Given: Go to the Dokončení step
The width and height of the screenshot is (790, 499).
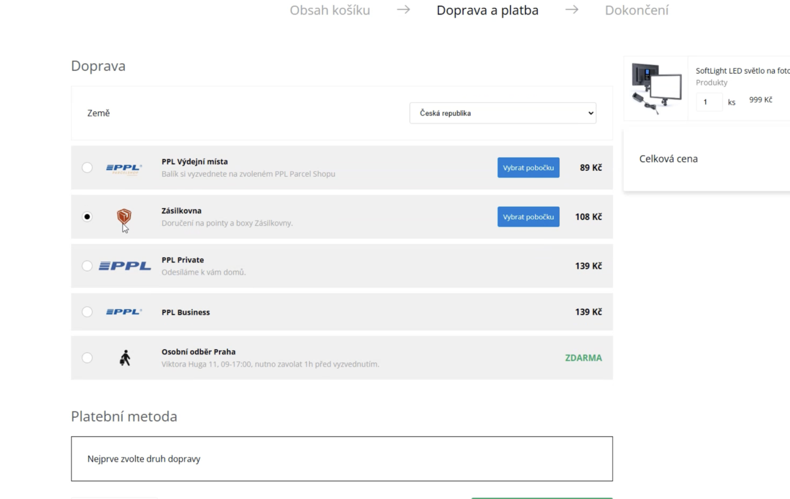Looking at the screenshot, I should click(x=637, y=10).
